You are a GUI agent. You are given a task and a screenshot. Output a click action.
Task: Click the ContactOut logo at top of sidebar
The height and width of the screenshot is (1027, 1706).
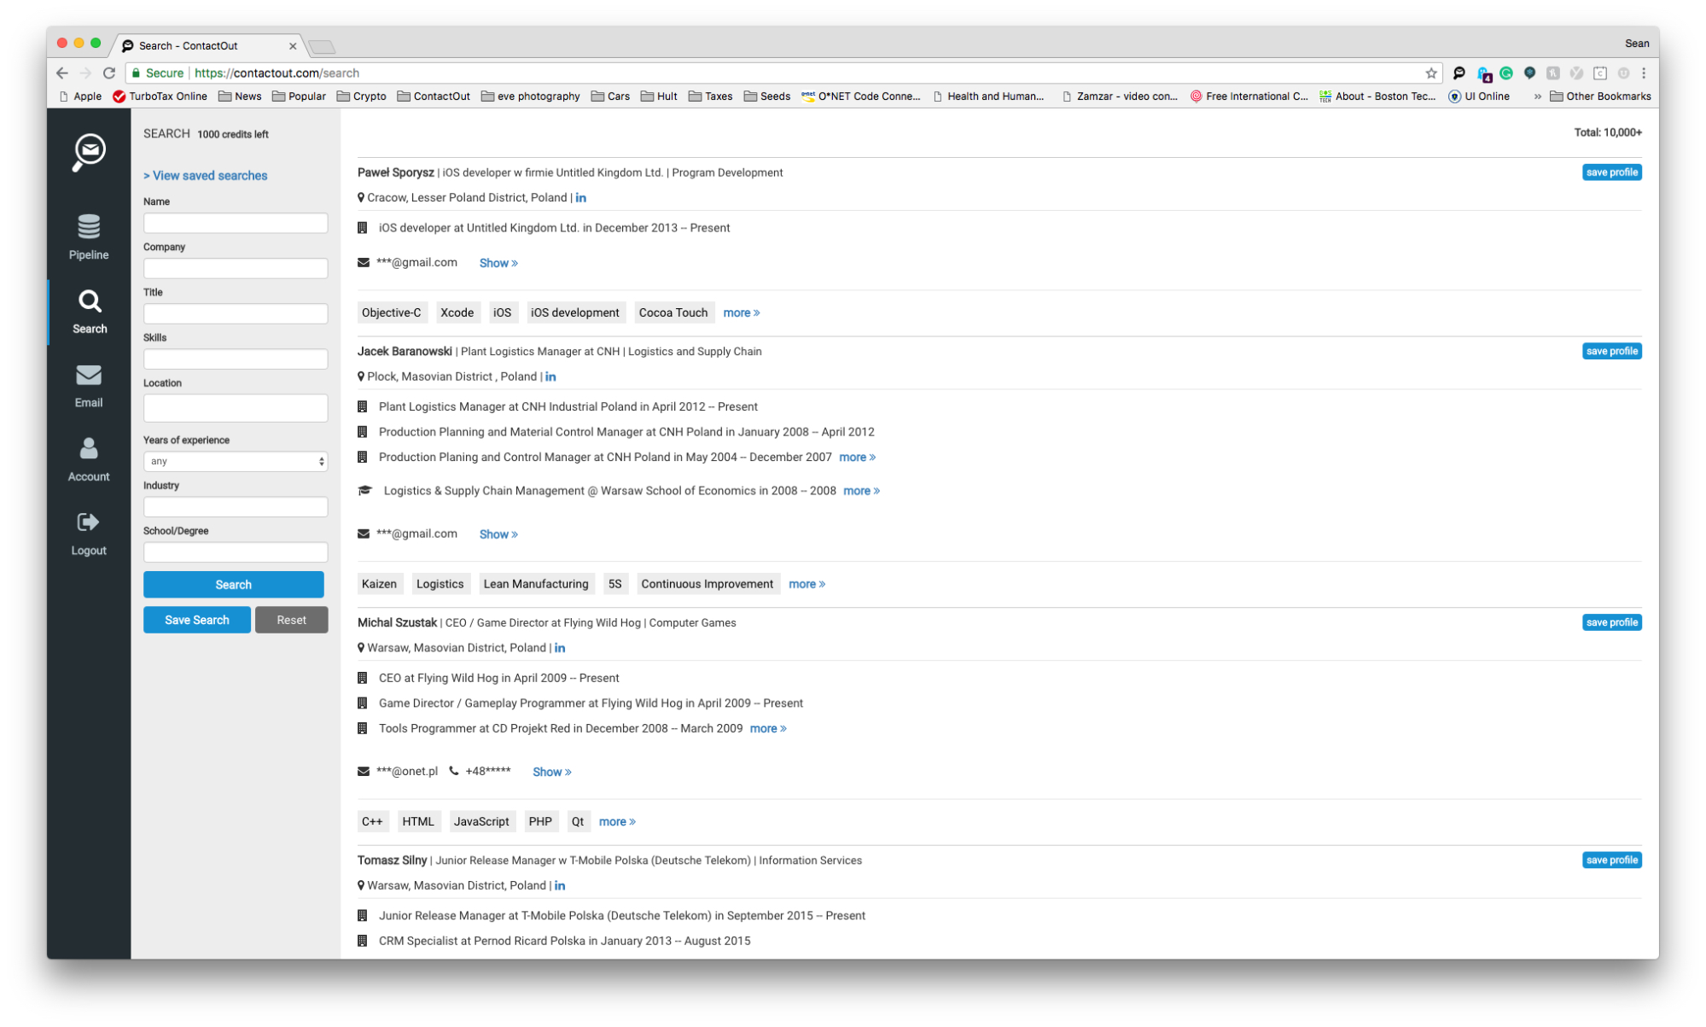click(x=88, y=154)
